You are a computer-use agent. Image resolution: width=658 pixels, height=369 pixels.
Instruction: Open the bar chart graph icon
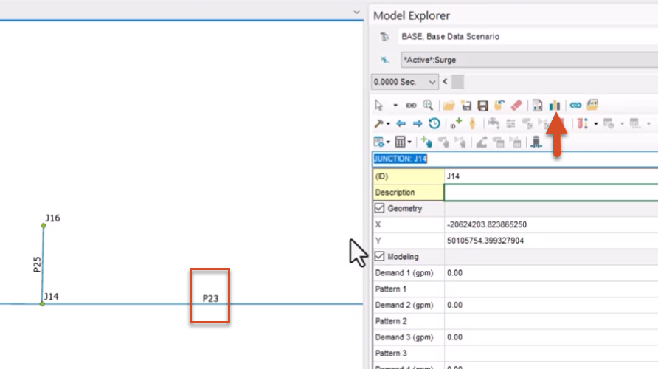coord(554,106)
